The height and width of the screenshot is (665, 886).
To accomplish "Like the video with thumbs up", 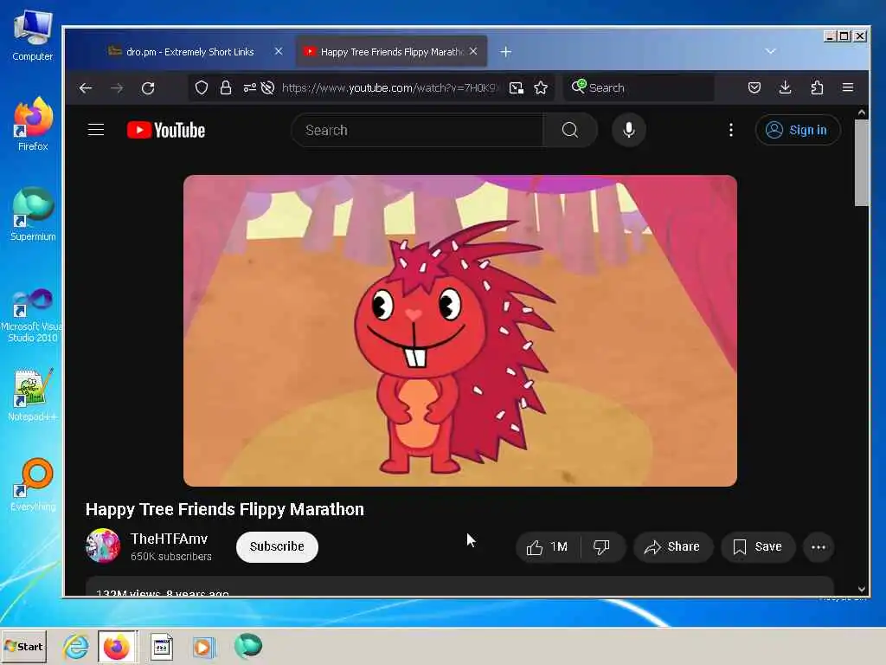I will click(x=547, y=547).
